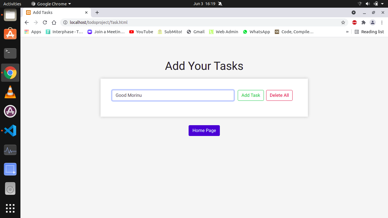The image size is (388, 218).
Task: Navigate using the Home Page button
Action: pyautogui.click(x=204, y=130)
